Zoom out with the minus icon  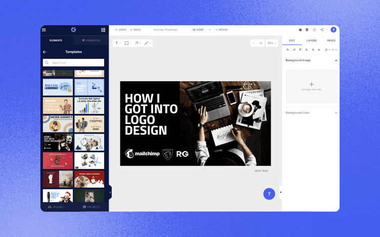pos(254,43)
